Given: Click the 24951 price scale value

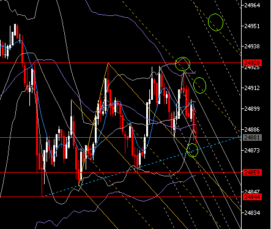Looking at the screenshot, I should click(252, 26).
